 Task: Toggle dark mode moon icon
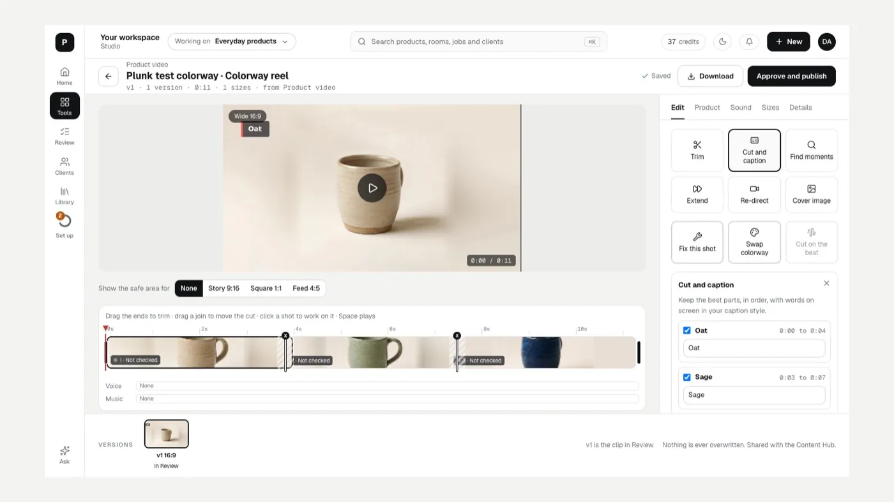coord(723,41)
